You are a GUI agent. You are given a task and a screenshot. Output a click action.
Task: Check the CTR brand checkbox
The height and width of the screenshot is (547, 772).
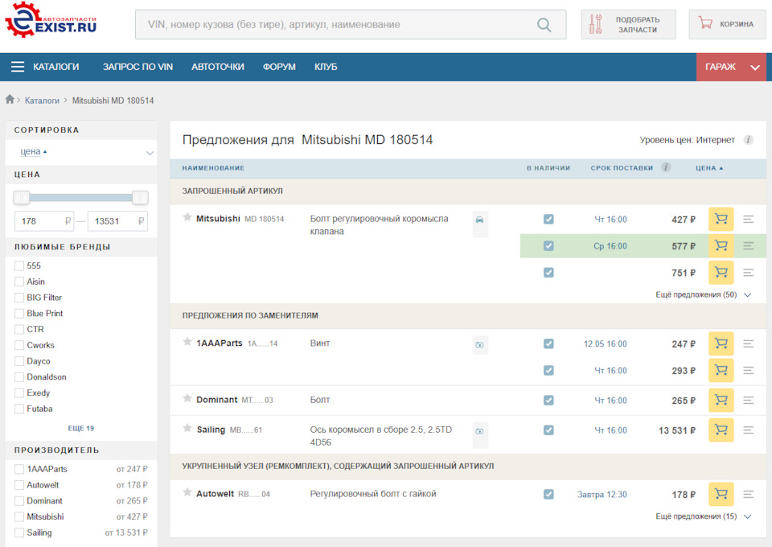point(19,329)
